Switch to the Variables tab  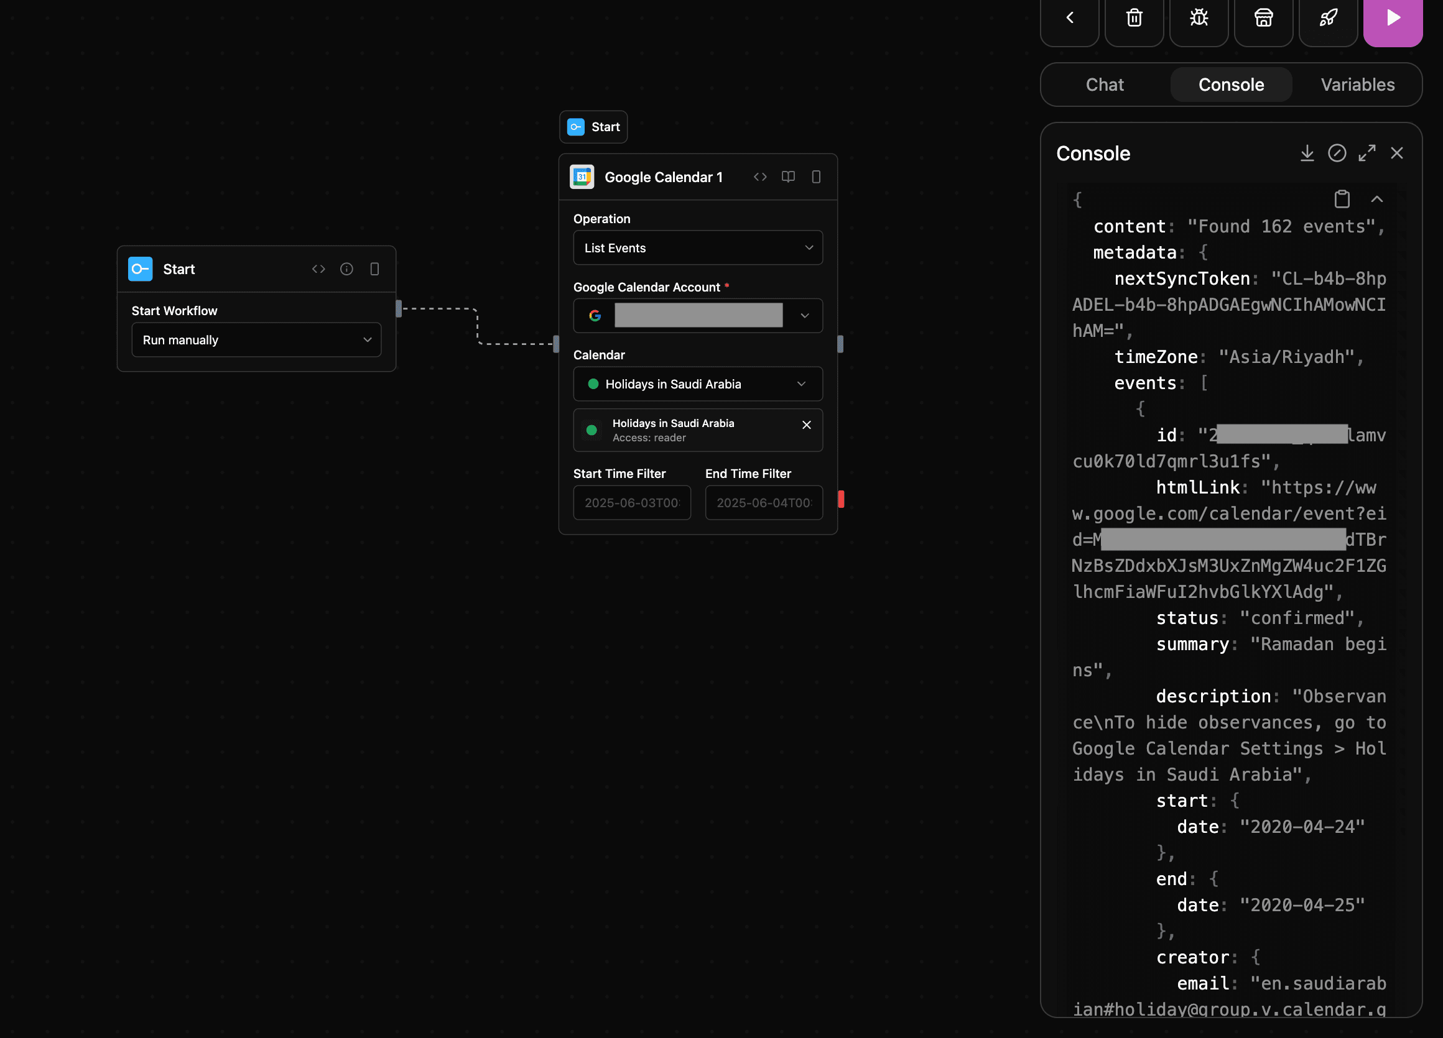point(1358,85)
